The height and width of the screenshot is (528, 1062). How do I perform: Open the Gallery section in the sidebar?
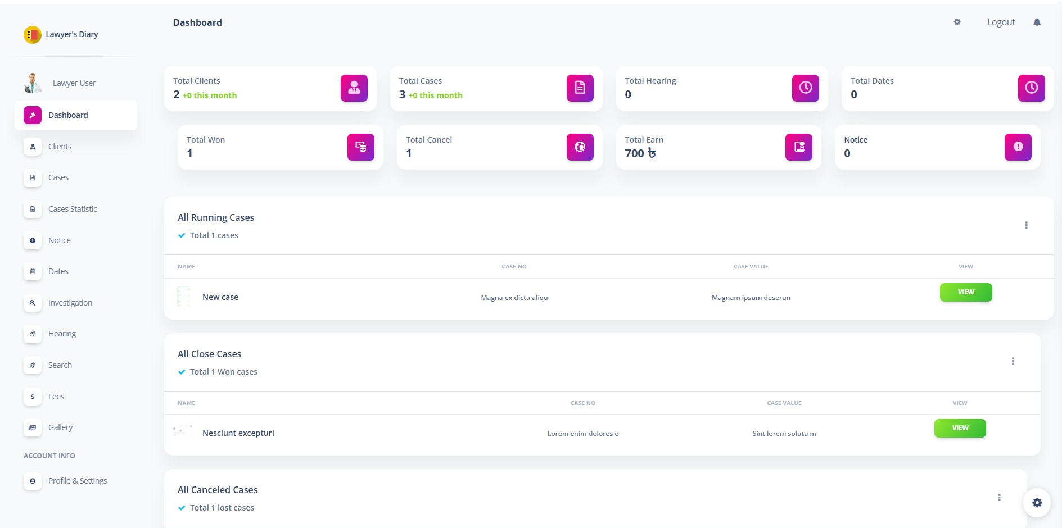point(60,427)
